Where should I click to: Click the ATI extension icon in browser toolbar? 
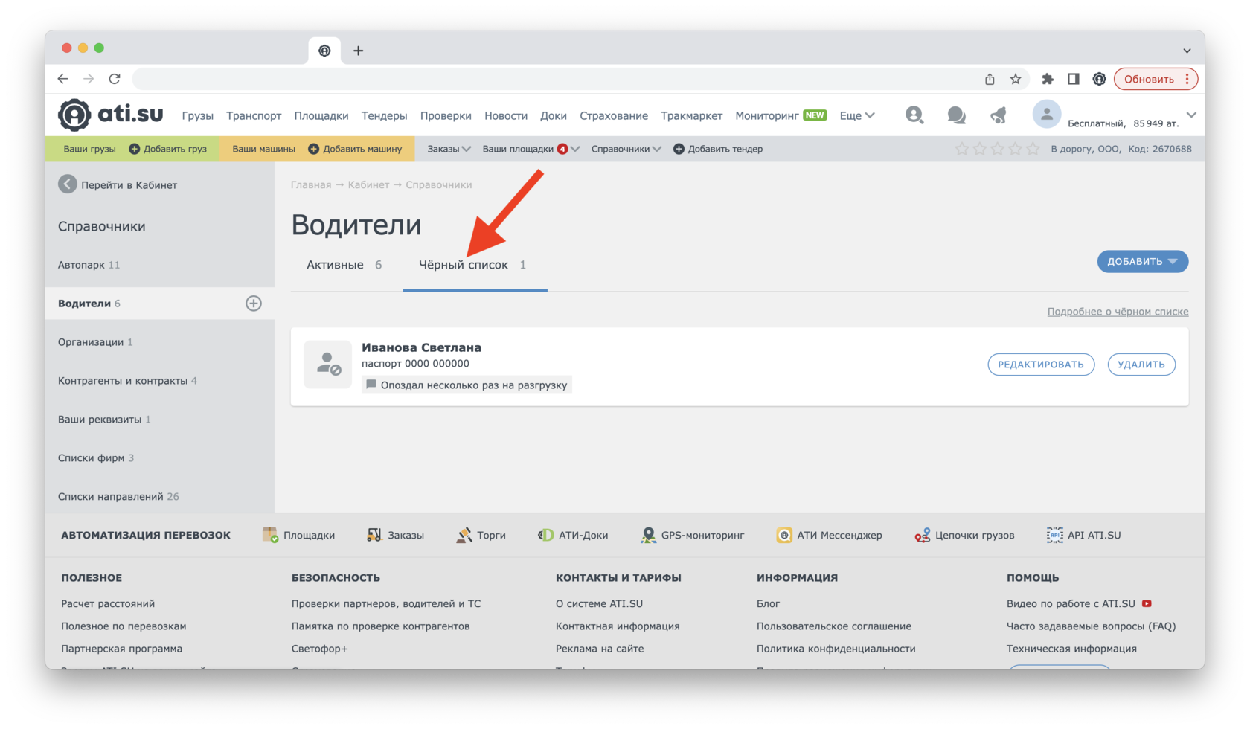(1099, 79)
